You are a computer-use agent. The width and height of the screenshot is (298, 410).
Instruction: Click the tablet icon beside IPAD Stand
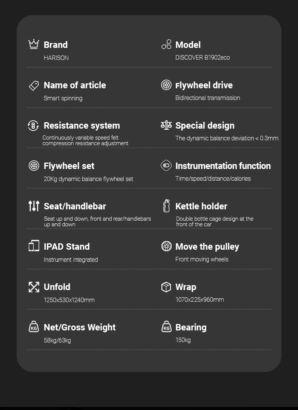[34, 246]
